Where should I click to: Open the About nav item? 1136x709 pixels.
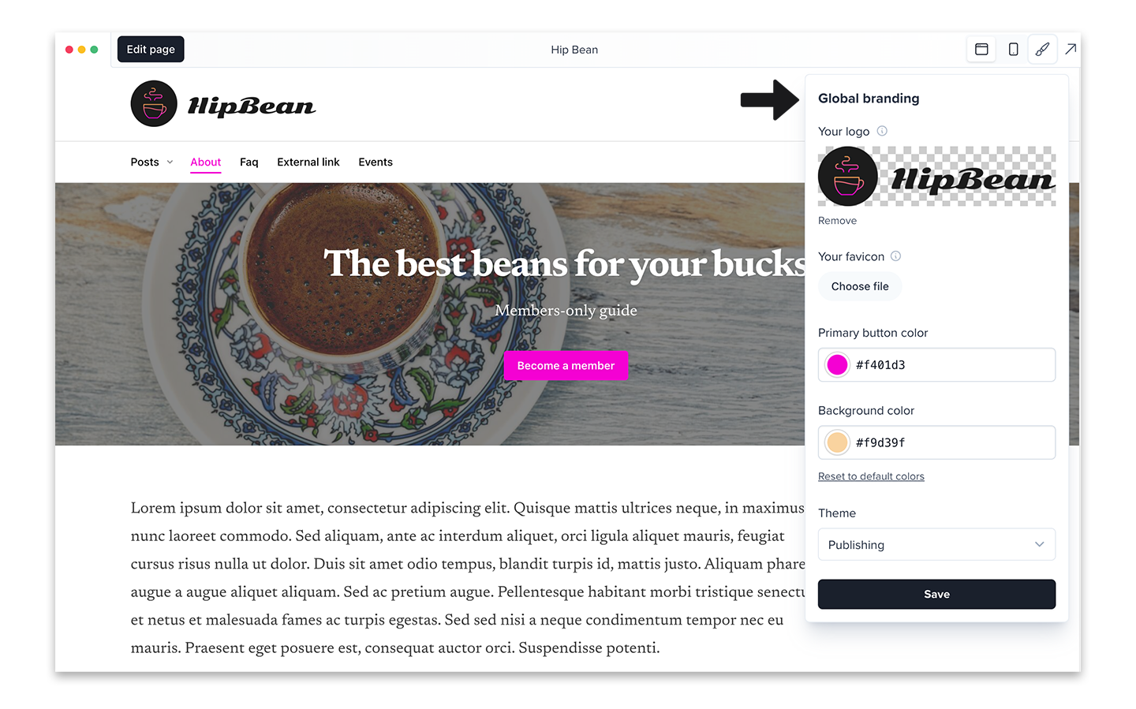205,162
